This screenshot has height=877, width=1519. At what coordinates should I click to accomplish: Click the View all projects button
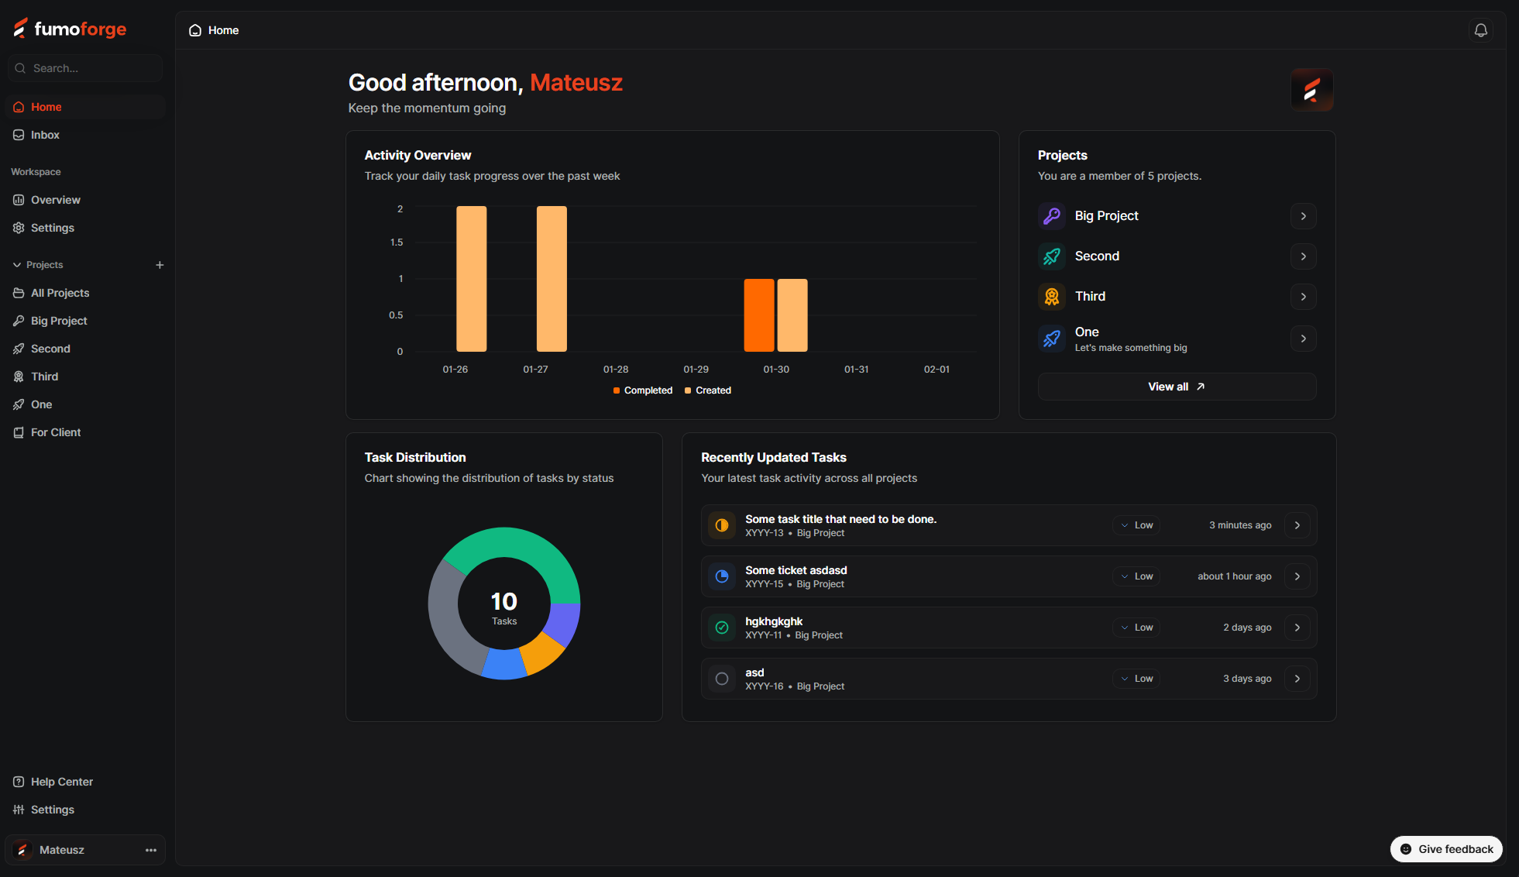click(x=1176, y=387)
